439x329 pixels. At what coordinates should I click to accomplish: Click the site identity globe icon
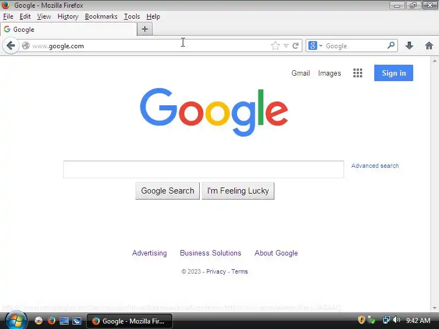(26, 46)
